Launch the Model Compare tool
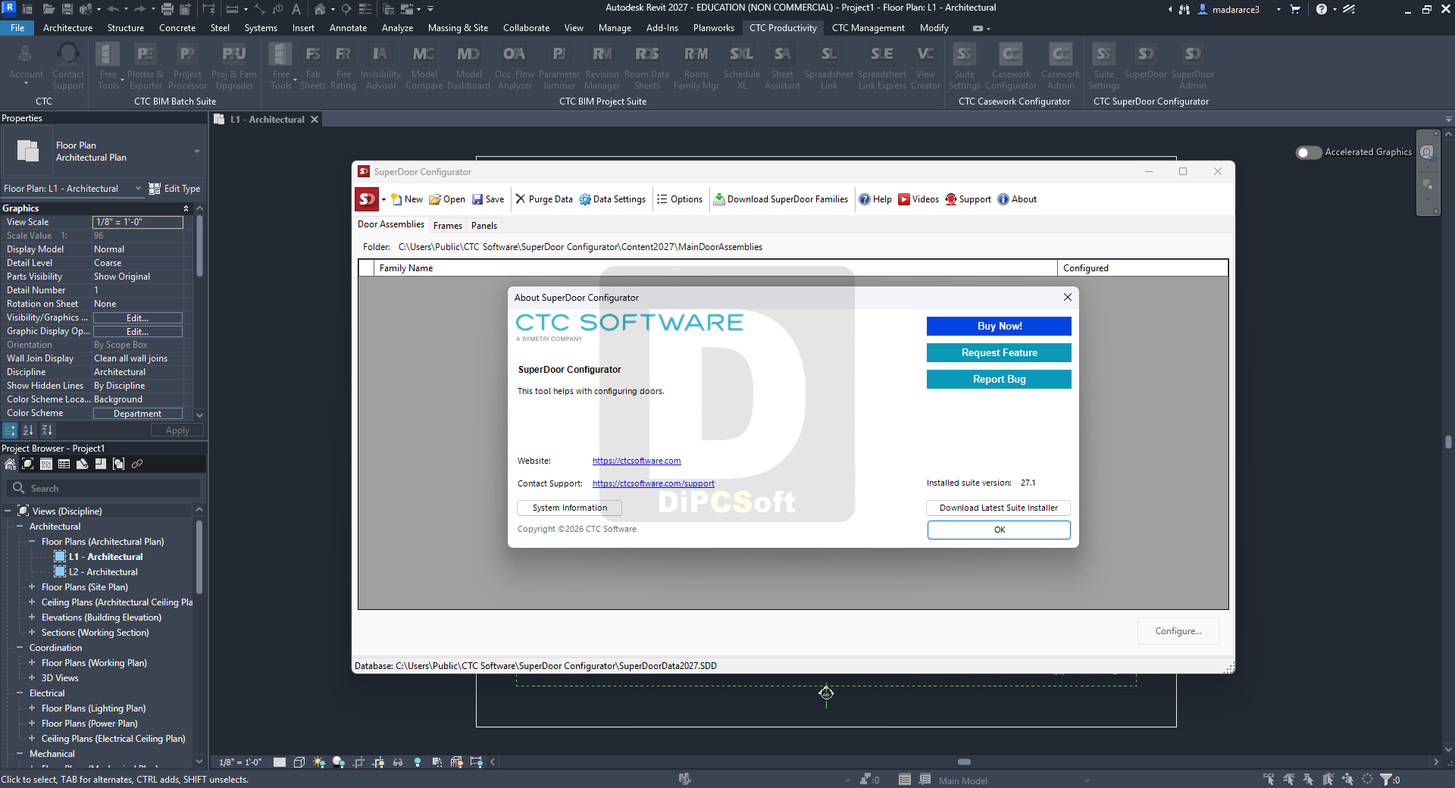 (x=424, y=67)
